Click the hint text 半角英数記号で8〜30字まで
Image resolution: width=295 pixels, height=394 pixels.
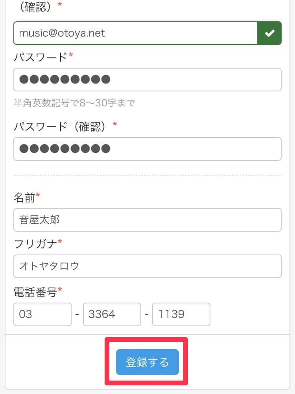74,103
